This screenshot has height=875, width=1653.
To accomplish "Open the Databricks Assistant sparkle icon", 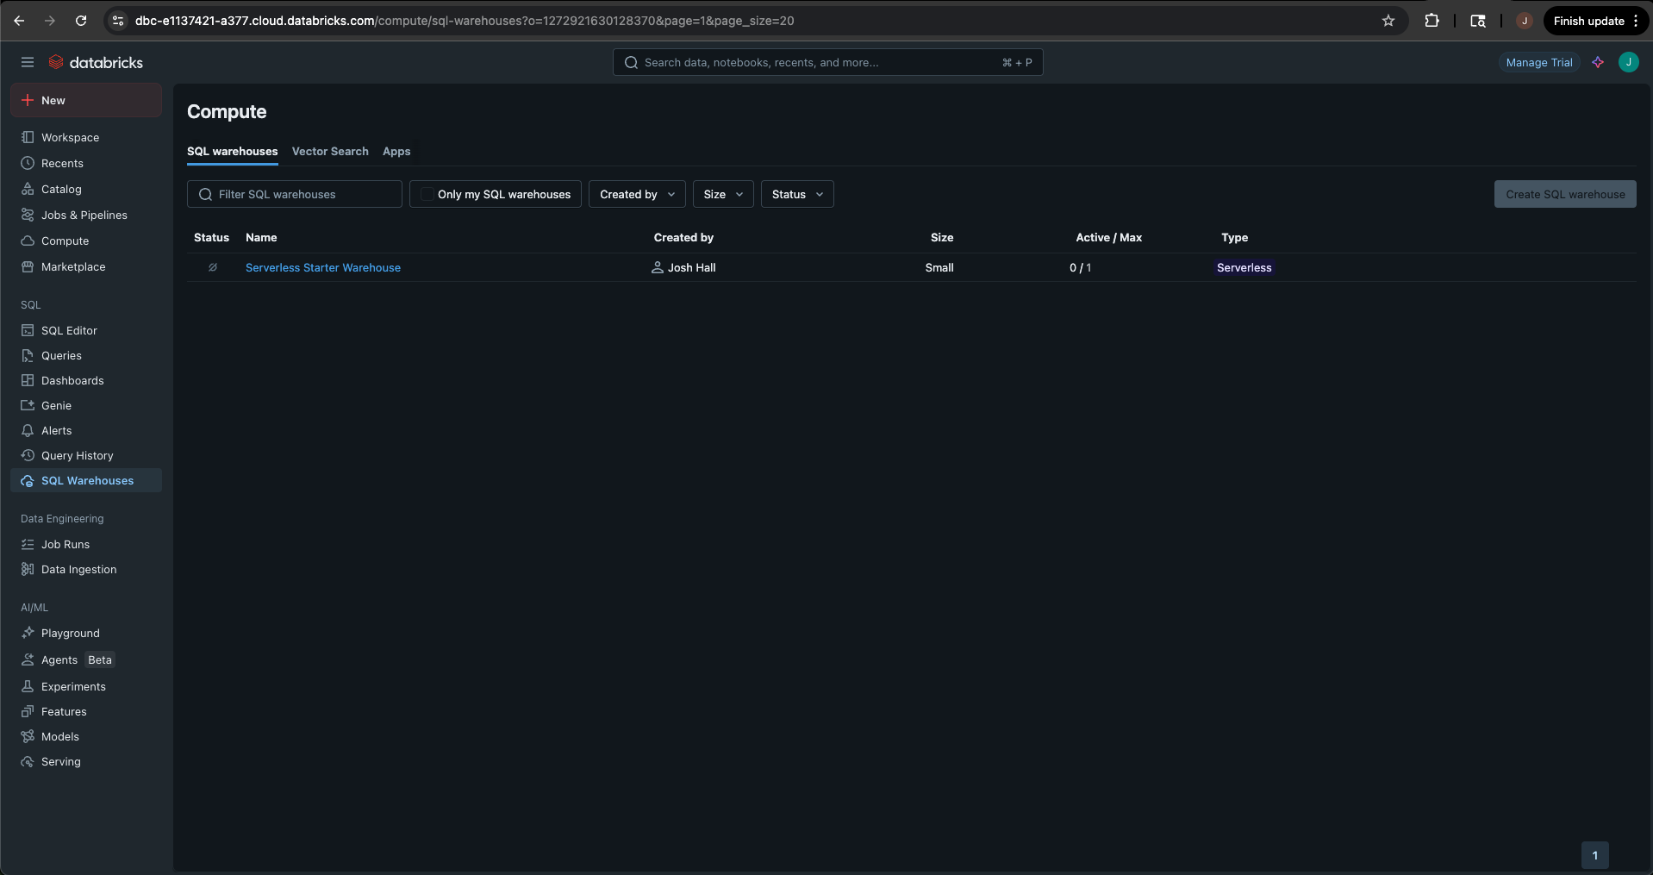I will click(x=1598, y=62).
